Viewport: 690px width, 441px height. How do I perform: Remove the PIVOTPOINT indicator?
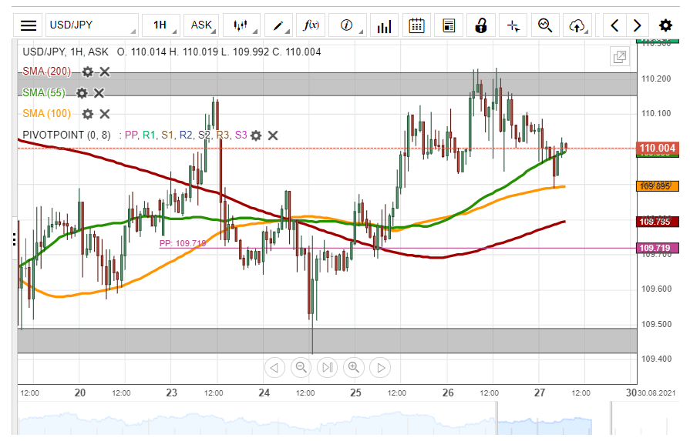click(x=272, y=135)
